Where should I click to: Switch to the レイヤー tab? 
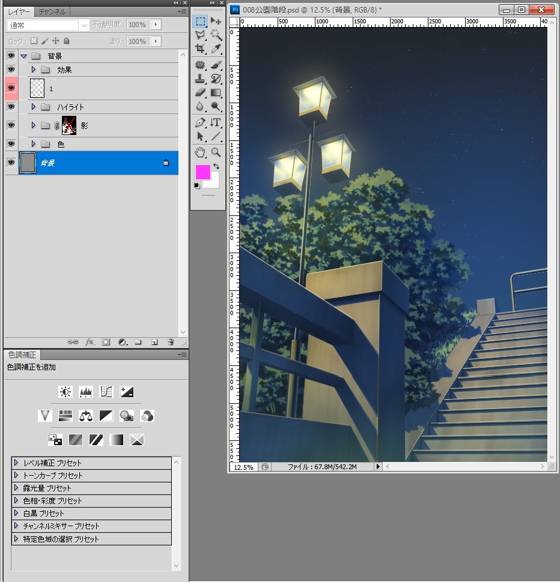tap(19, 12)
